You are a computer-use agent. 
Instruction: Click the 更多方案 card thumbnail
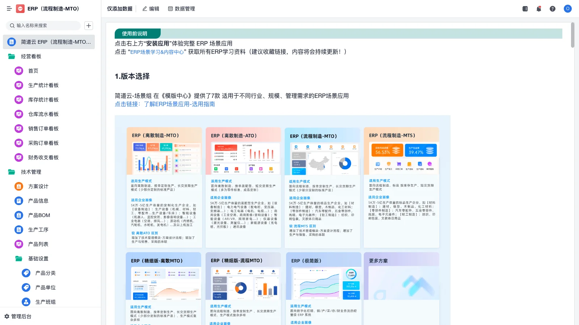coord(401,289)
